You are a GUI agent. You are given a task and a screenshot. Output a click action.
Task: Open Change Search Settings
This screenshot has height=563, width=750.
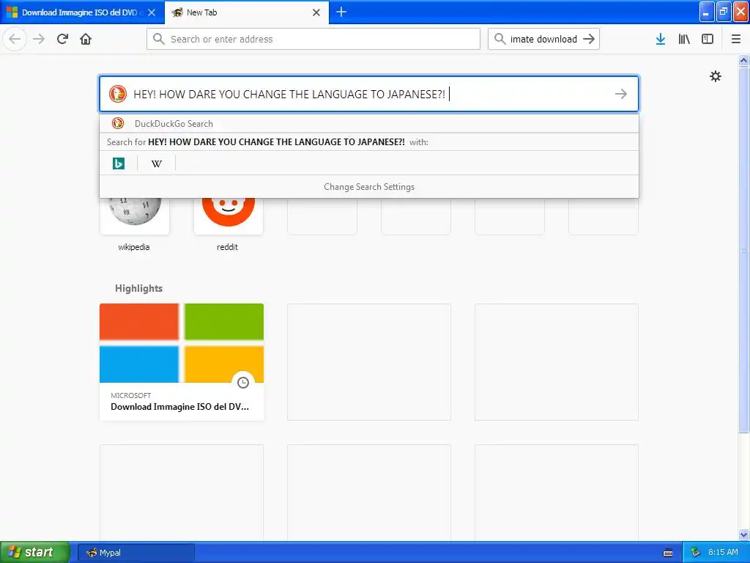tap(369, 187)
